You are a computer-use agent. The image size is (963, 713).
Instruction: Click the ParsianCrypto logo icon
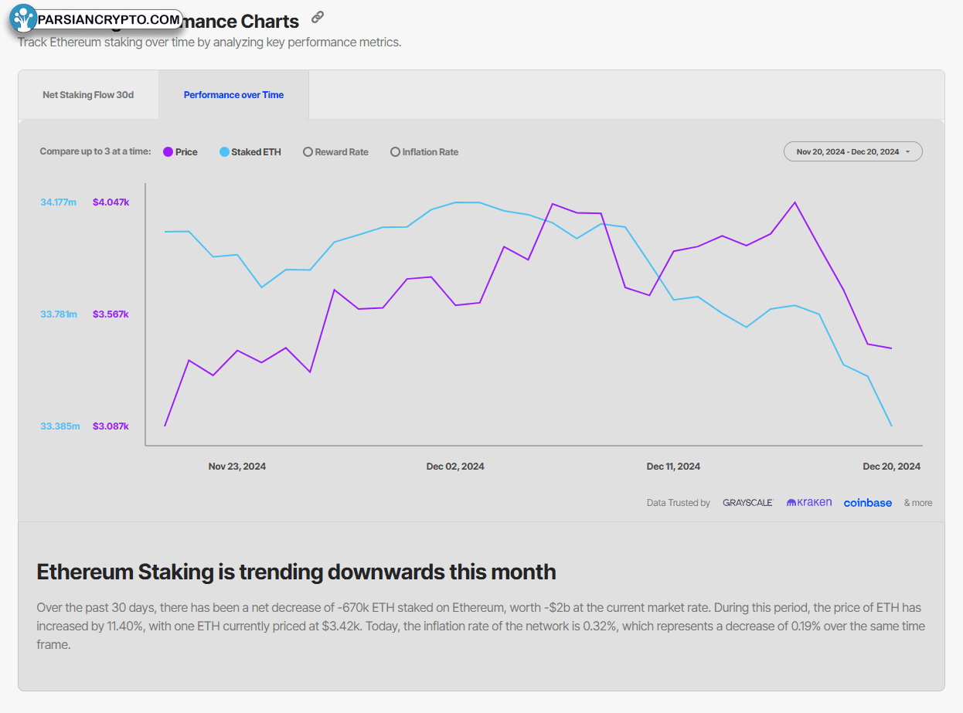click(x=24, y=19)
